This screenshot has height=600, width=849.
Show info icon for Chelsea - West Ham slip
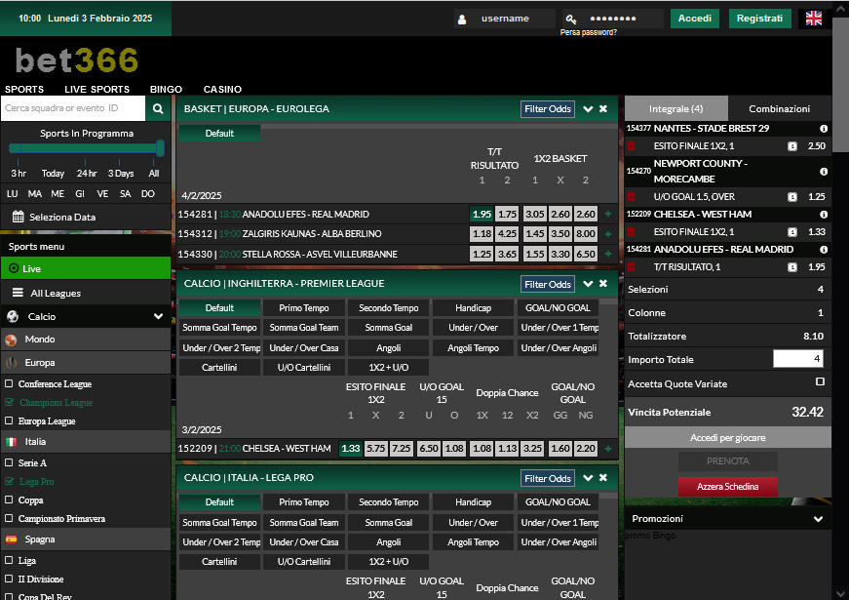[x=824, y=214]
